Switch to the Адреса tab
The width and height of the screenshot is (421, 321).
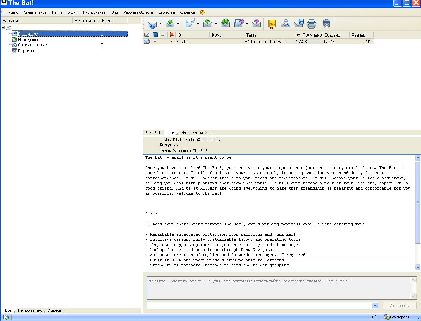[x=55, y=310]
